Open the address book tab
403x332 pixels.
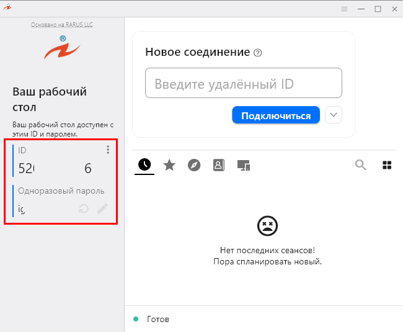point(218,165)
